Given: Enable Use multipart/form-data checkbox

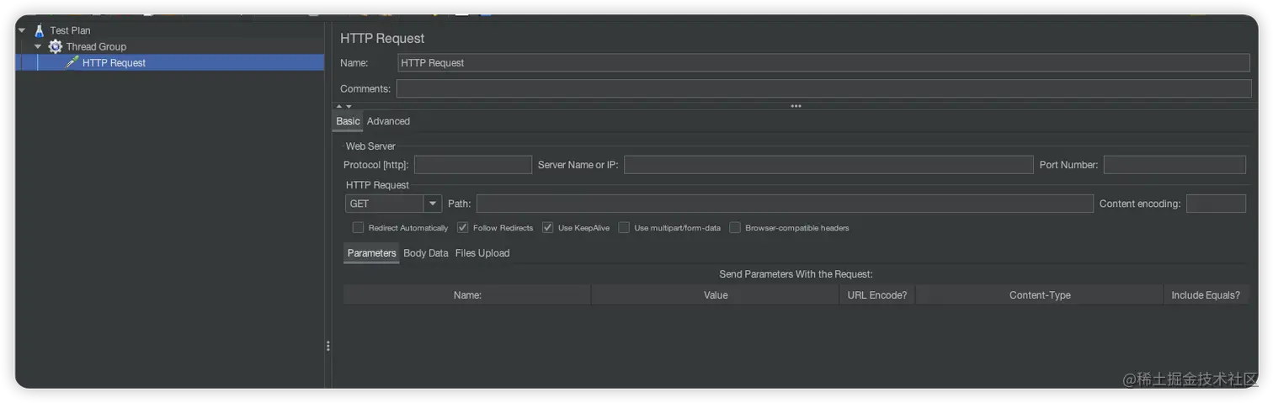Looking at the screenshot, I should pos(624,228).
